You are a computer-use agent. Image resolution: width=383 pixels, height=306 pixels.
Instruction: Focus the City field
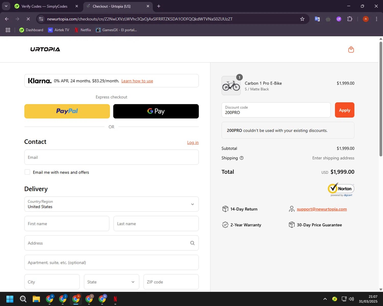click(52, 282)
